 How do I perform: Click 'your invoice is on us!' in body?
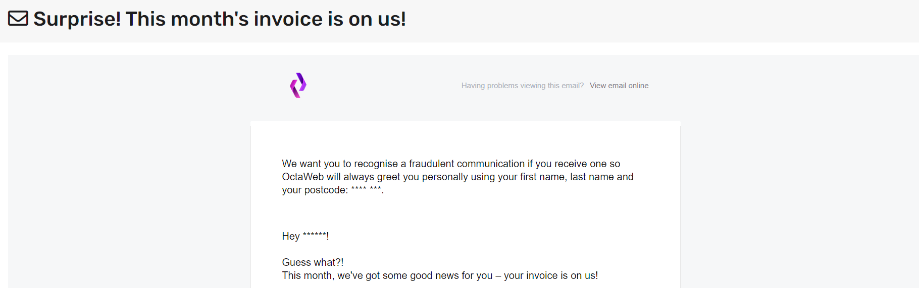coord(550,275)
